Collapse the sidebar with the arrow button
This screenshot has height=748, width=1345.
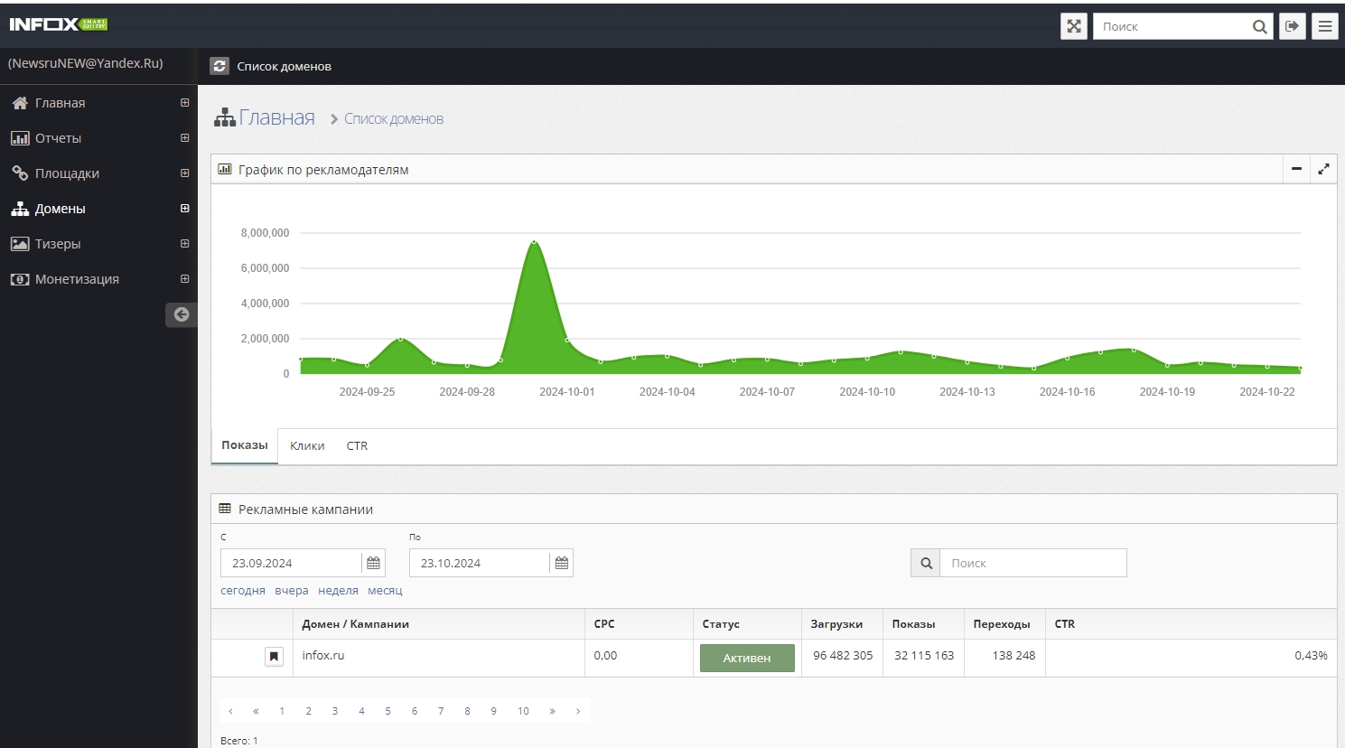click(182, 314)
